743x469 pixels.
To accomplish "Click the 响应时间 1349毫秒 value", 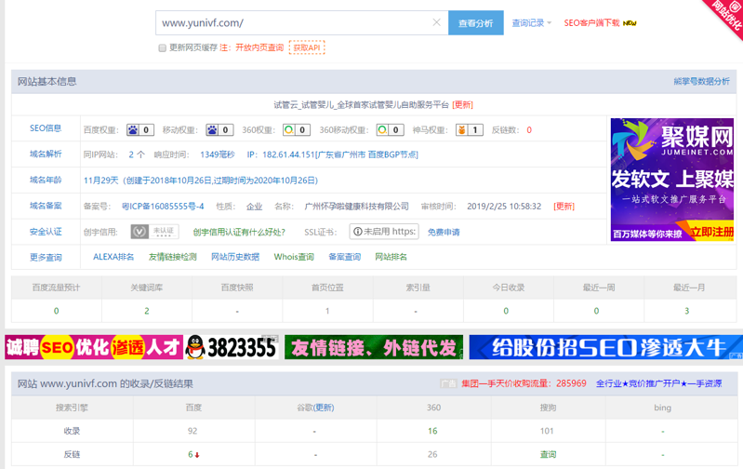I will 217,154.
